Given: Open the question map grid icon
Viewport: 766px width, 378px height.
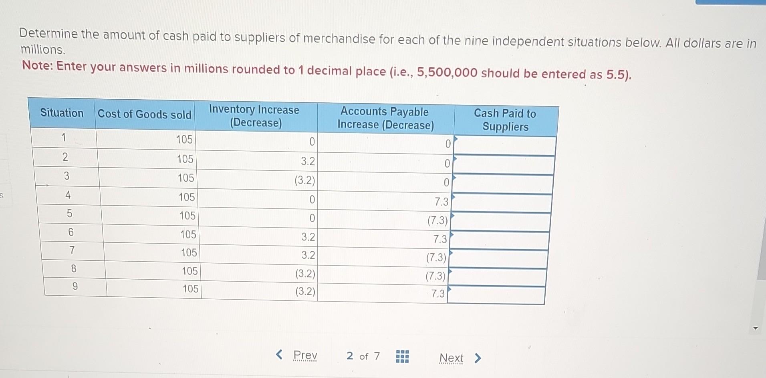Looking at the screenshot, I should point(402,356).
